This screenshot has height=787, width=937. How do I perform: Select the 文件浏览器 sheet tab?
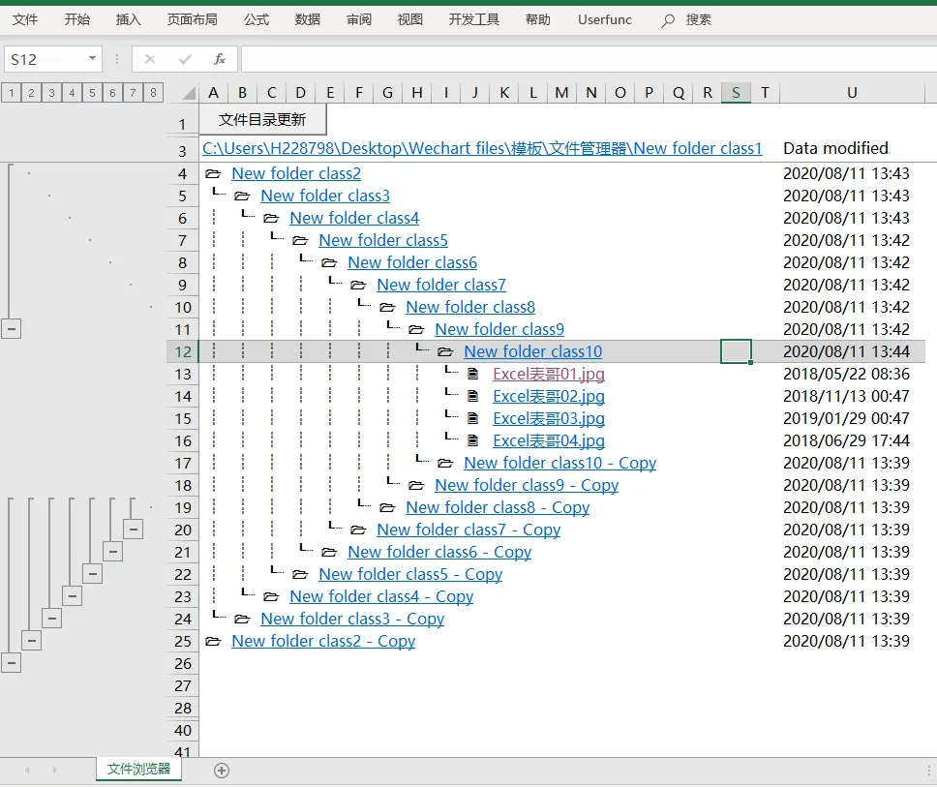138,769
